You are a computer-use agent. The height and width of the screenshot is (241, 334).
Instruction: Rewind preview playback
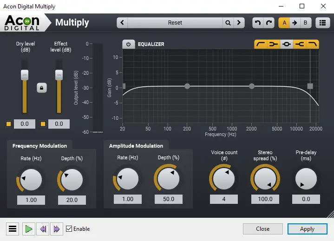click(x=43, y=229)
